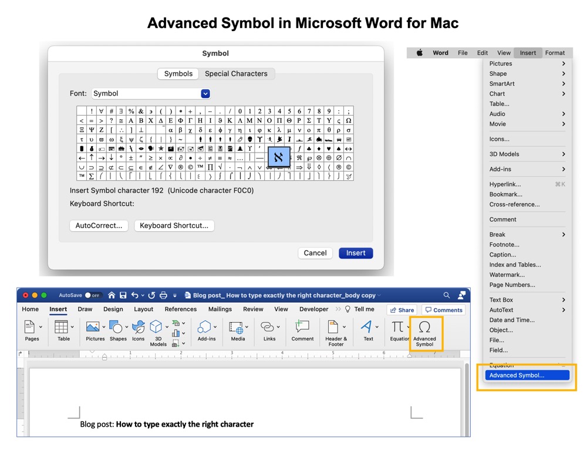587x466 pixels.
Task: Expand the ribbon Pictures dropdown arrow
Action: click(104, 327)
